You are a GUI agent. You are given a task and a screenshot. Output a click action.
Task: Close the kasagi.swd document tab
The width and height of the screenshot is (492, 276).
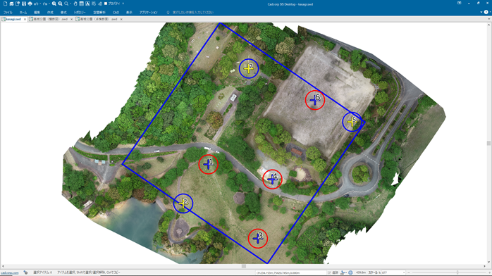25,19
